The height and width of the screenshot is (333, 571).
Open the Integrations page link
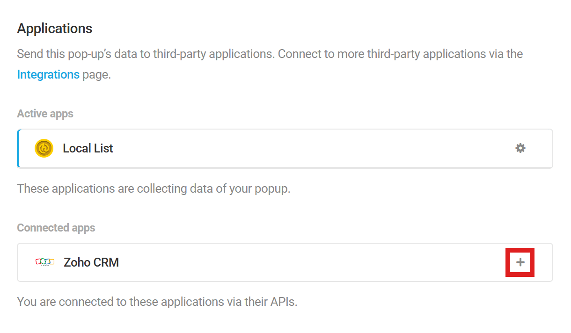[48, 74]
